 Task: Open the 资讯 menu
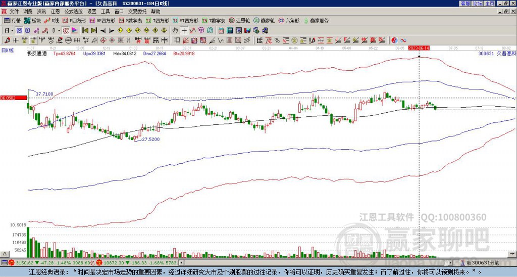41,12
